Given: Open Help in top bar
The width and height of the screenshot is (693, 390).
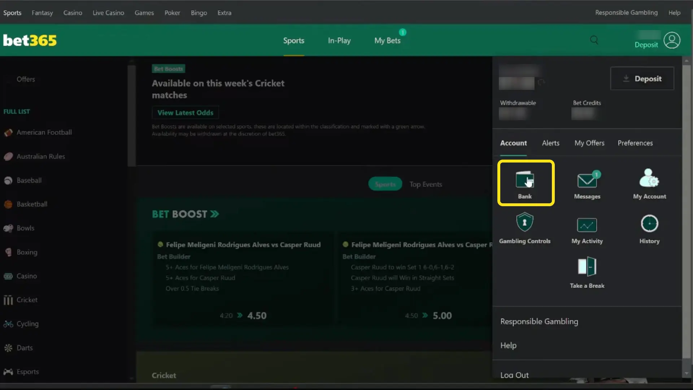Looking at the screenshot, I should coord(674,13).
